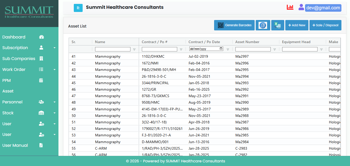Expand the Stock menu caret
Screen dimensions: 350x166
[x=55, y=113]
